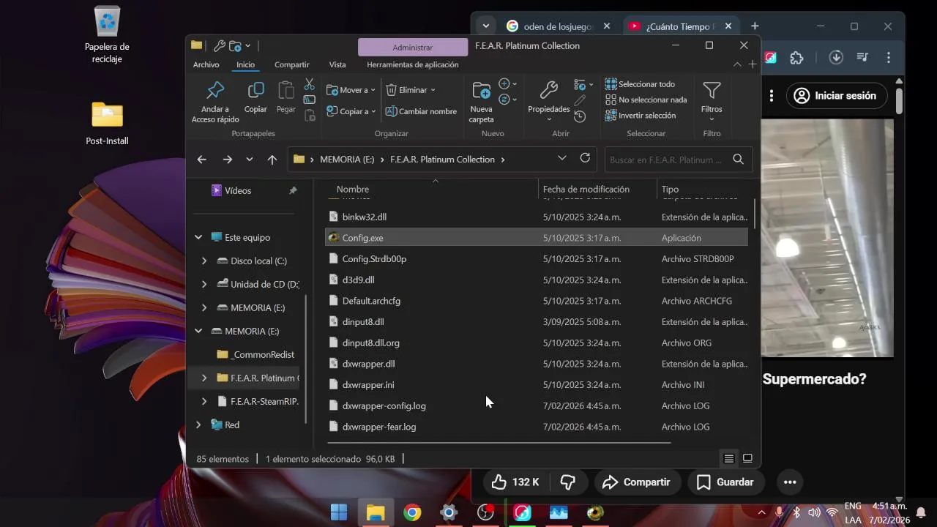The image size is (937, 527).
Task: Open Chrome downloads icon
Action: click(x=836, y=57)
